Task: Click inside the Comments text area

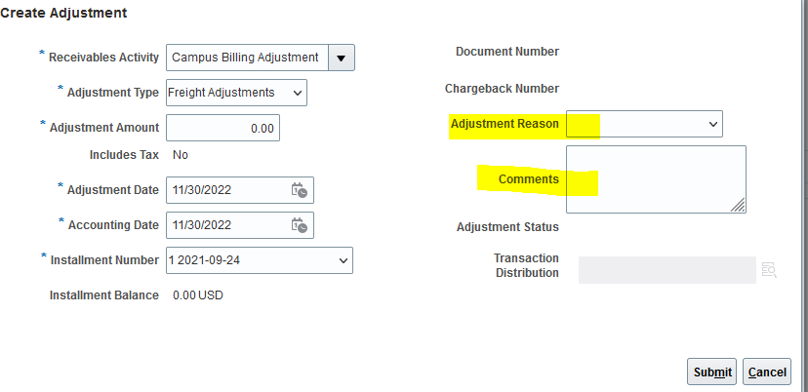Action: 654,178
